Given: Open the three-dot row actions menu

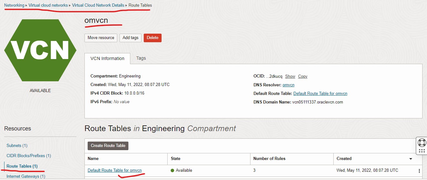Looking at the screenshot, I should (x=419, y=171).
